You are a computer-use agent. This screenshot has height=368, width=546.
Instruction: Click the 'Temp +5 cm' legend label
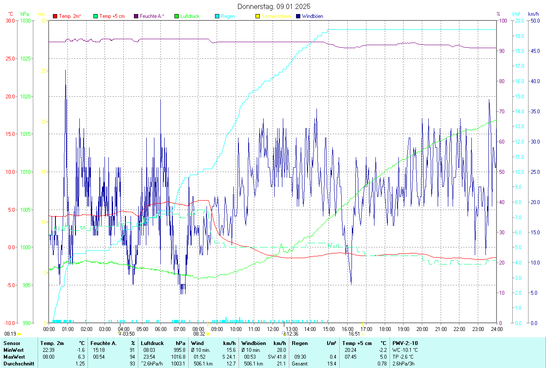tap(112, 16)
